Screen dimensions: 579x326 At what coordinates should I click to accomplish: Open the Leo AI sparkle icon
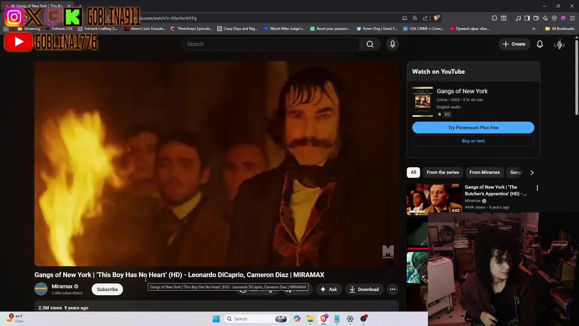(545, 18)
